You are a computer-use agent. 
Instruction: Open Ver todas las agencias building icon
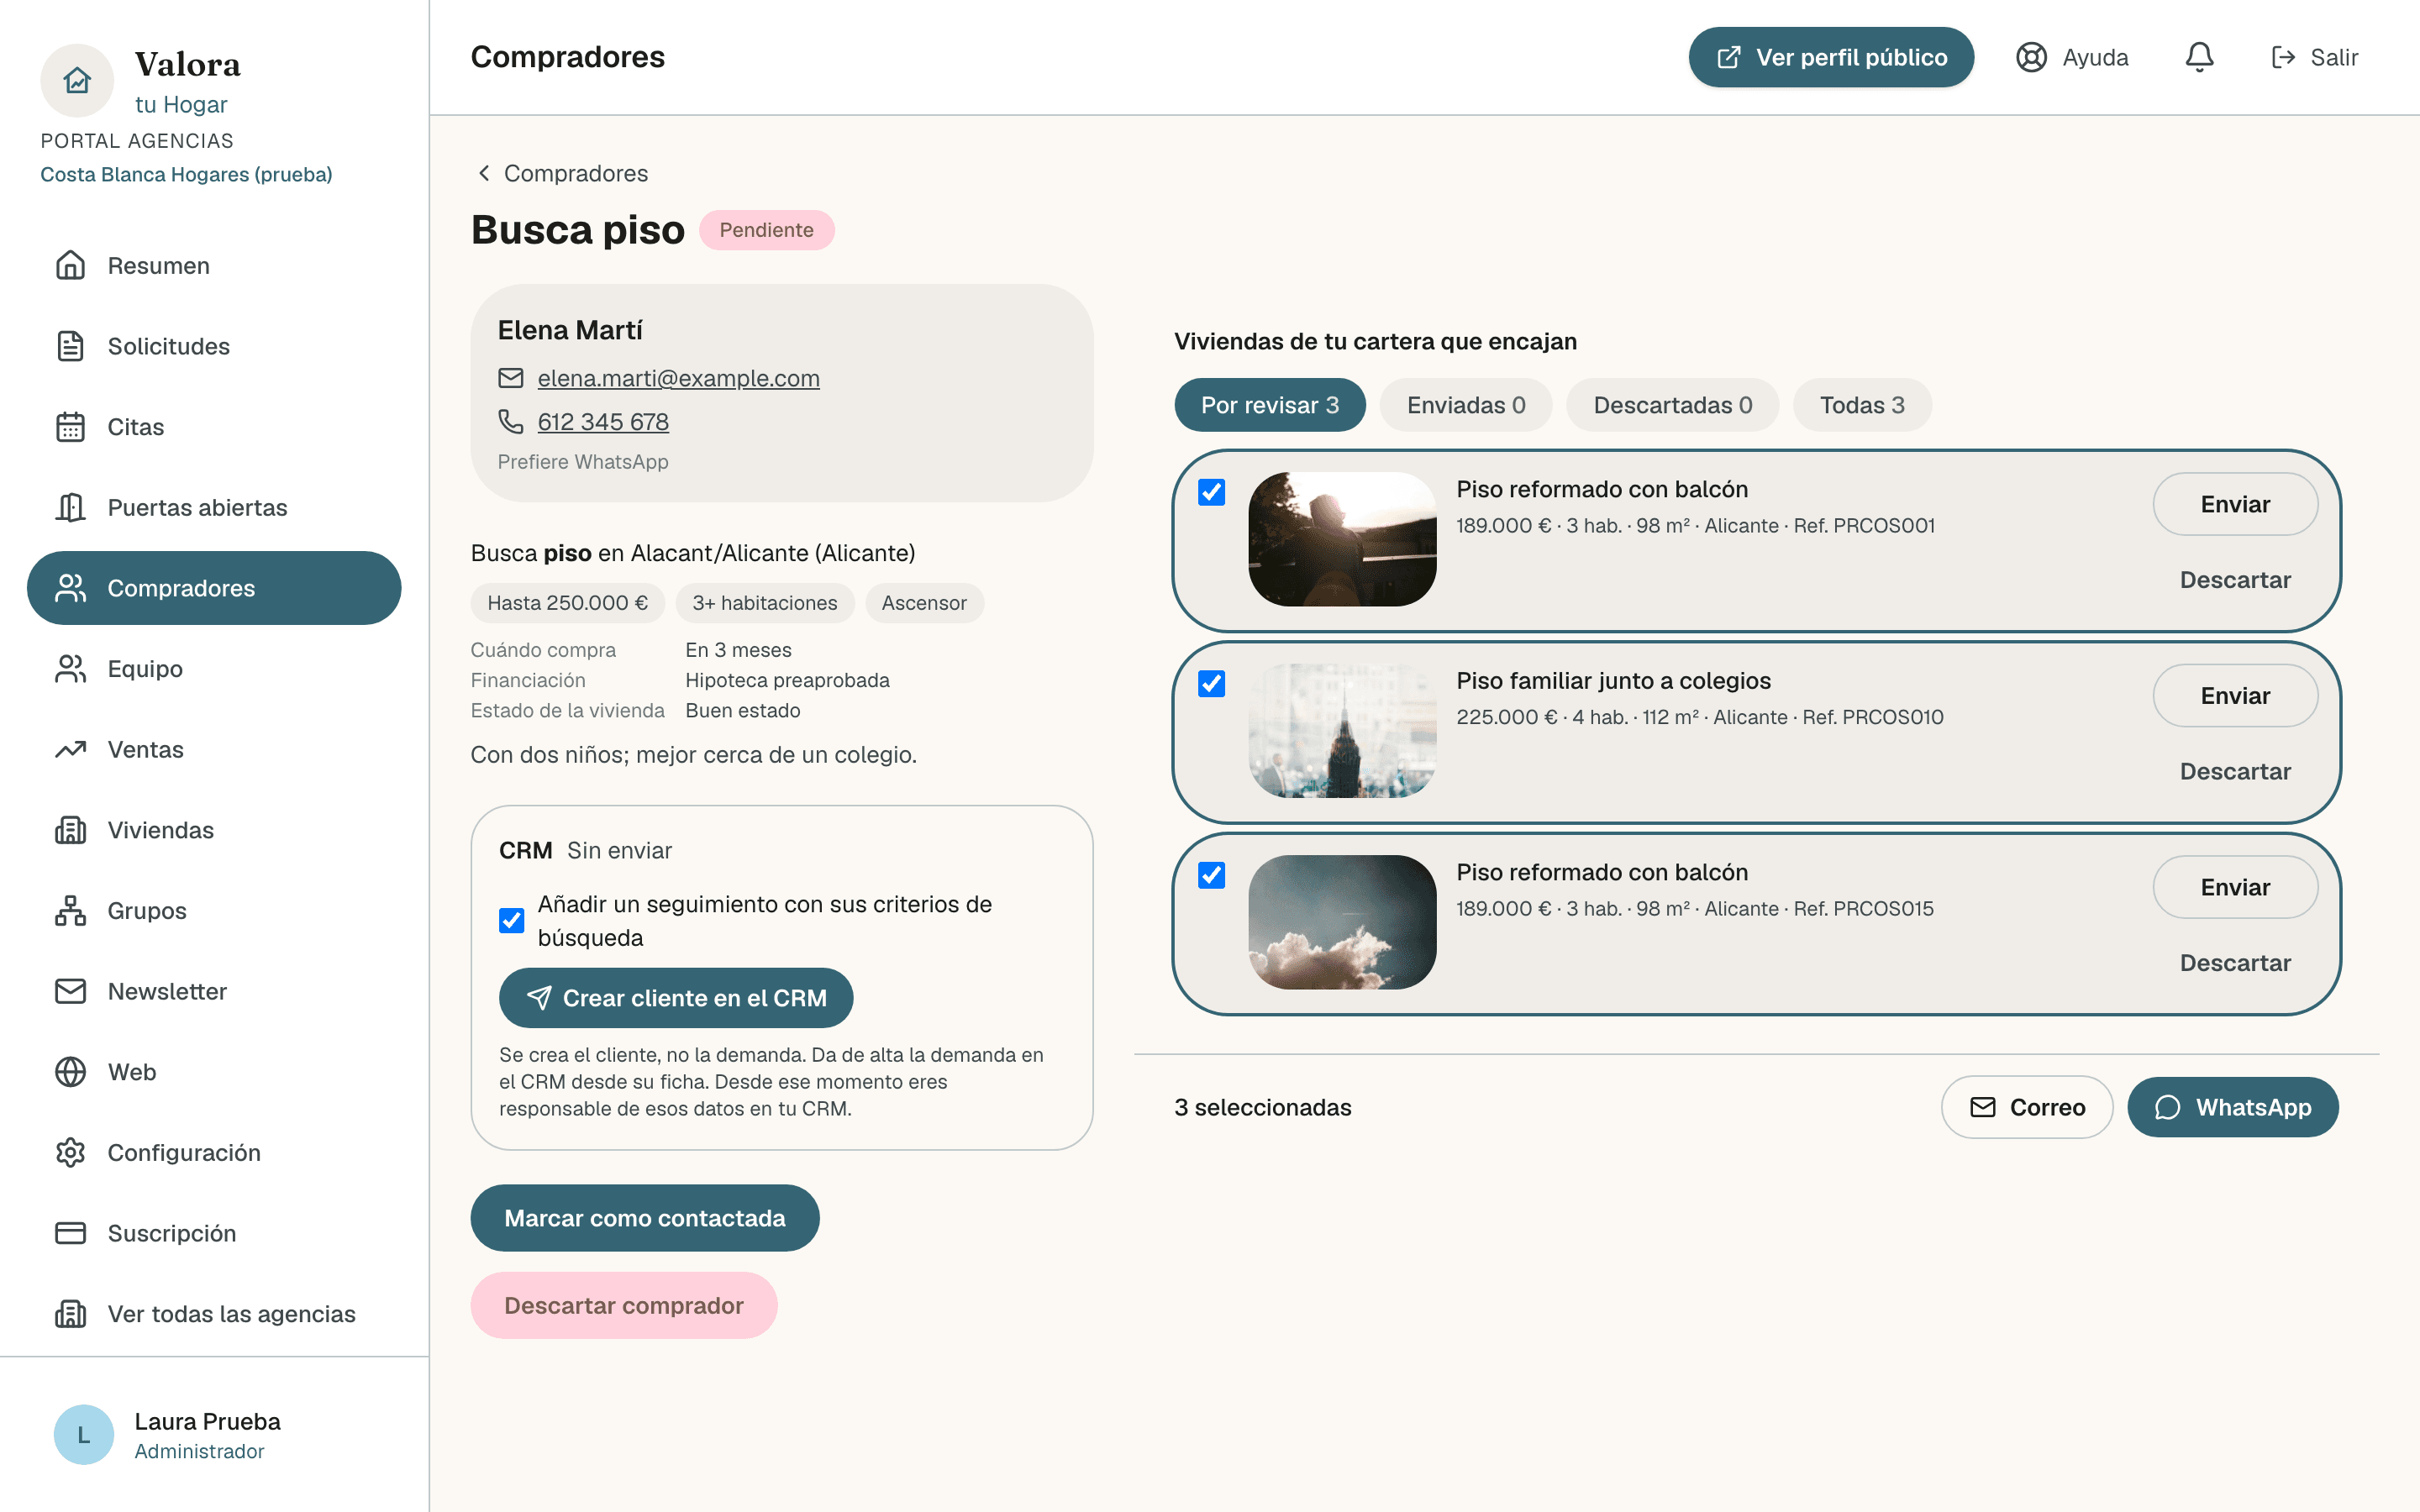70,1314
